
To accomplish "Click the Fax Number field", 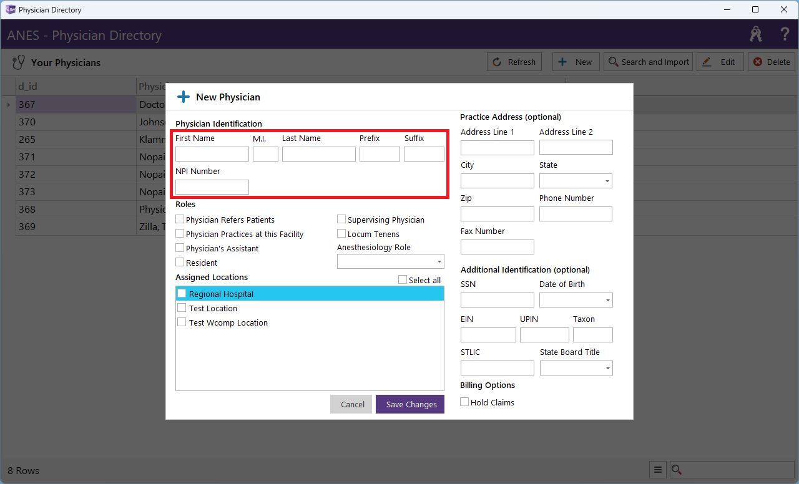I will tap(498, 247).
